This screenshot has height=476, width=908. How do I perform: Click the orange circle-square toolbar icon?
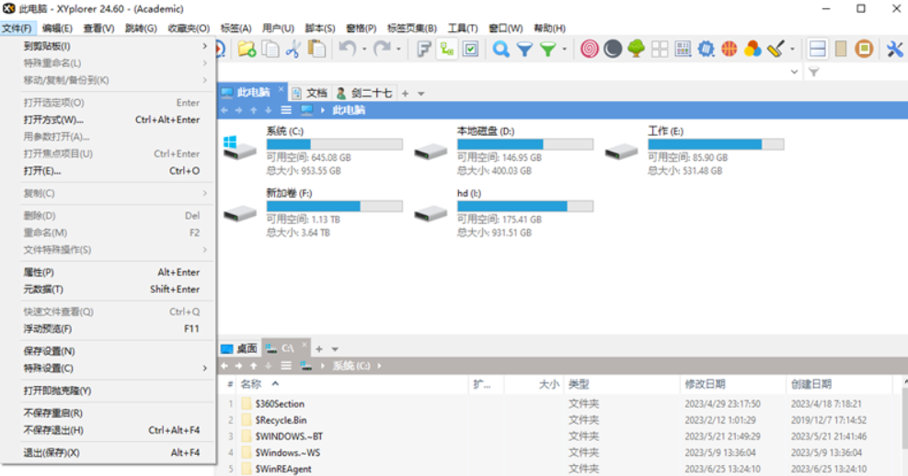point(864,49)
